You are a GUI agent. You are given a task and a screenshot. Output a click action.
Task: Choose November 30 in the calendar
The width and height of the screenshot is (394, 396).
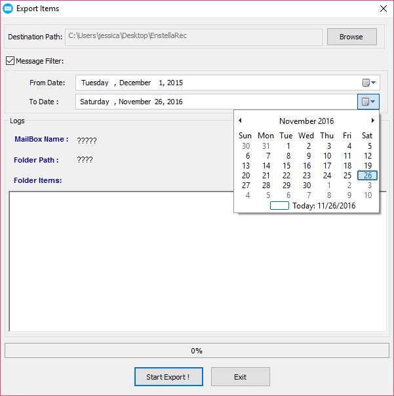[x=307, y=186]
